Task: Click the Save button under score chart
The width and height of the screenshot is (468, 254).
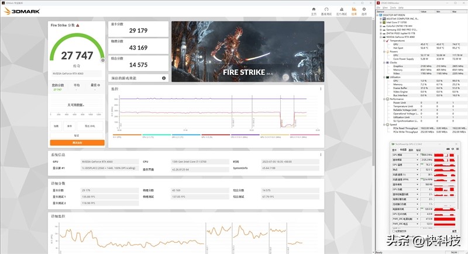Action: (x=69, y=126)
